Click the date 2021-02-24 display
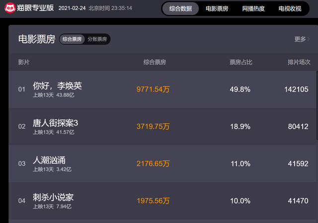The image size is (318, 223). click(72, 8)
